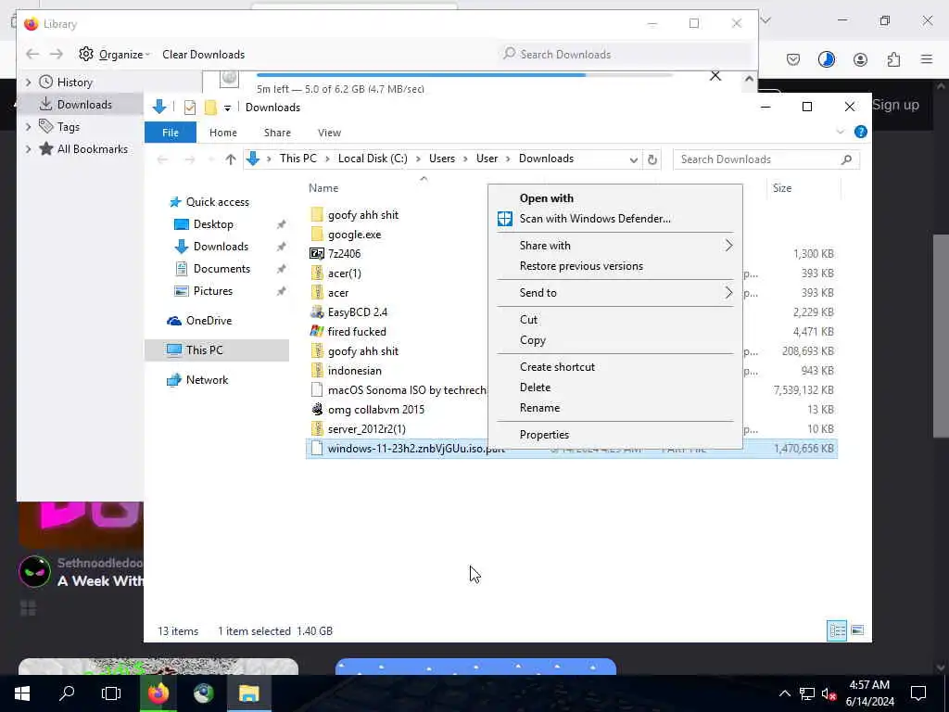Switch to Details view layout
This screenshot has width=949, height=712.
[837, 630]
